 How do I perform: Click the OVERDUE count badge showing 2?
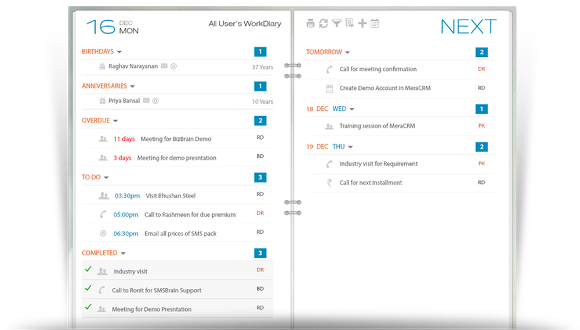[260, 121]
